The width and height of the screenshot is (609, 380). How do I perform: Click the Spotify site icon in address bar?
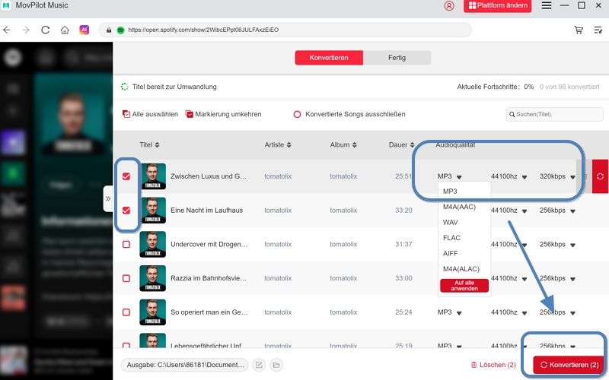pos(121,30)
